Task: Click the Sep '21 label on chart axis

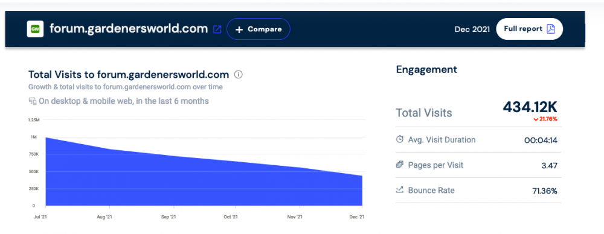Action: tap(168, 217)
